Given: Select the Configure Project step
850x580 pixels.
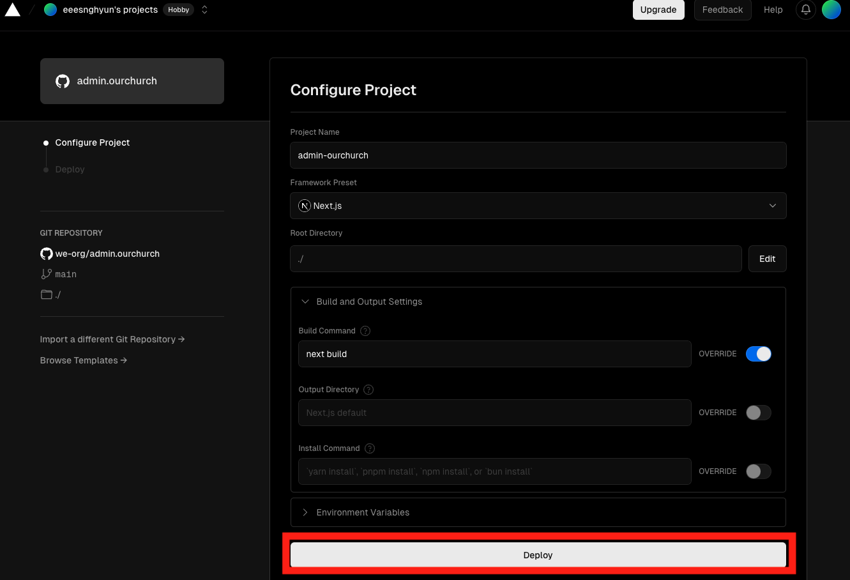Looking at the screenshot, I should 93,142.
